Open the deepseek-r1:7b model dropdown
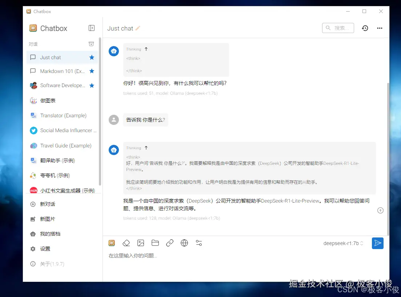 click(x=343, y=243)
